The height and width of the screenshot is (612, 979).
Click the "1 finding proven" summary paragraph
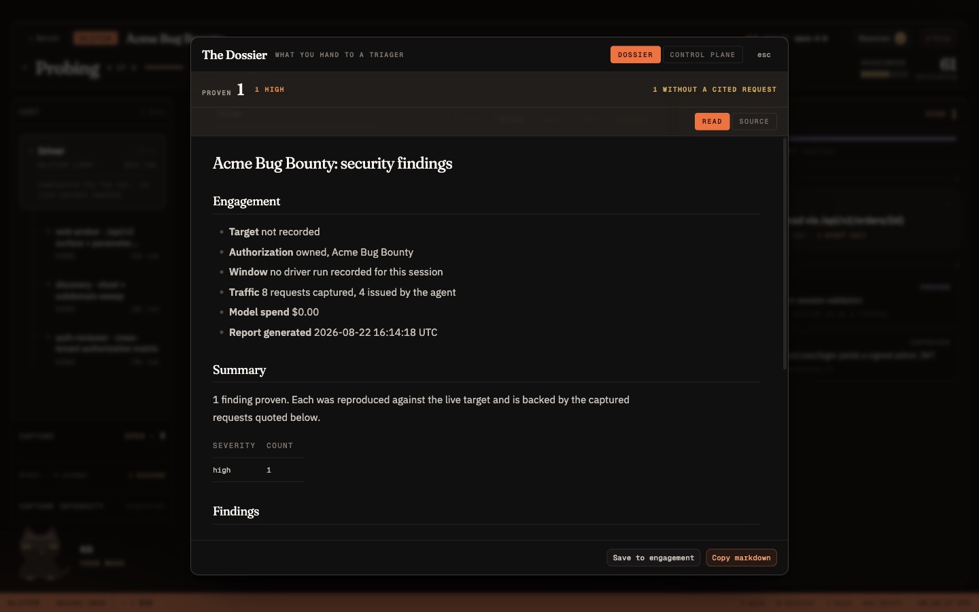tap(421, 409)
